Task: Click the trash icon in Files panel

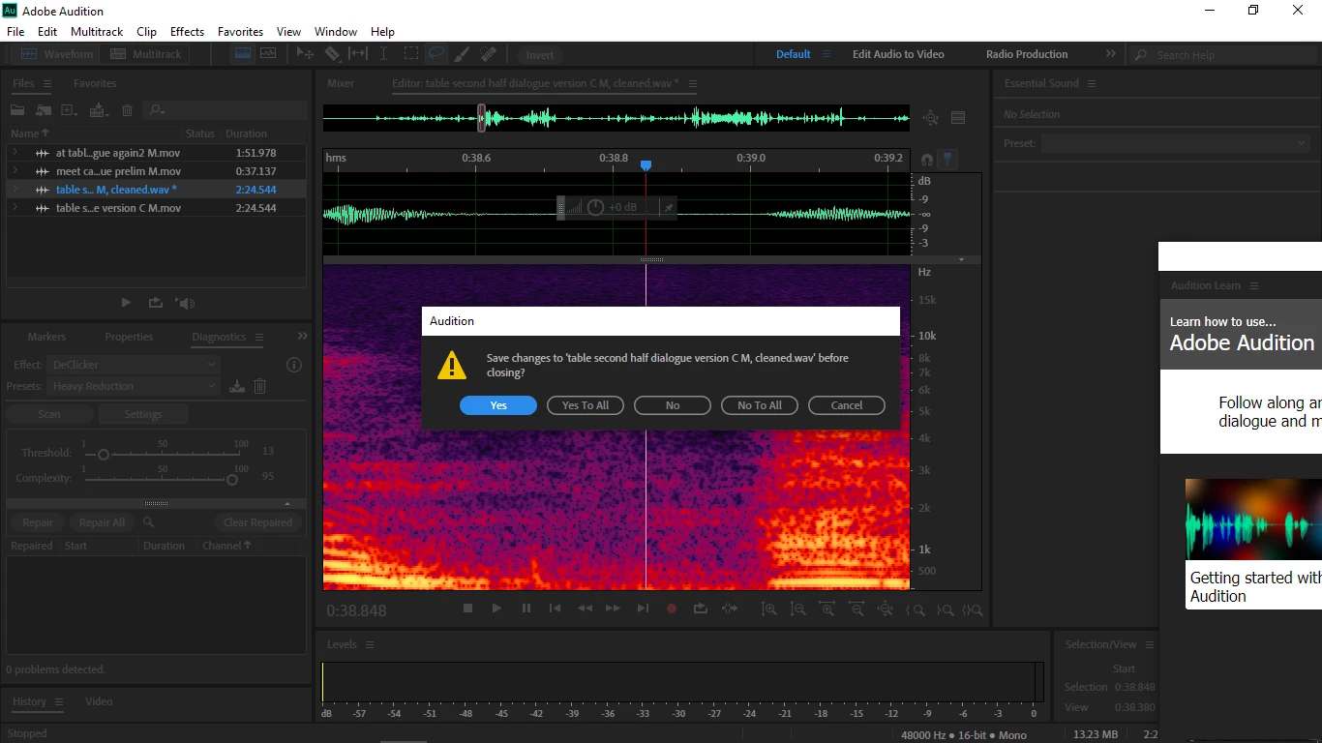Action: pos(127,111)
